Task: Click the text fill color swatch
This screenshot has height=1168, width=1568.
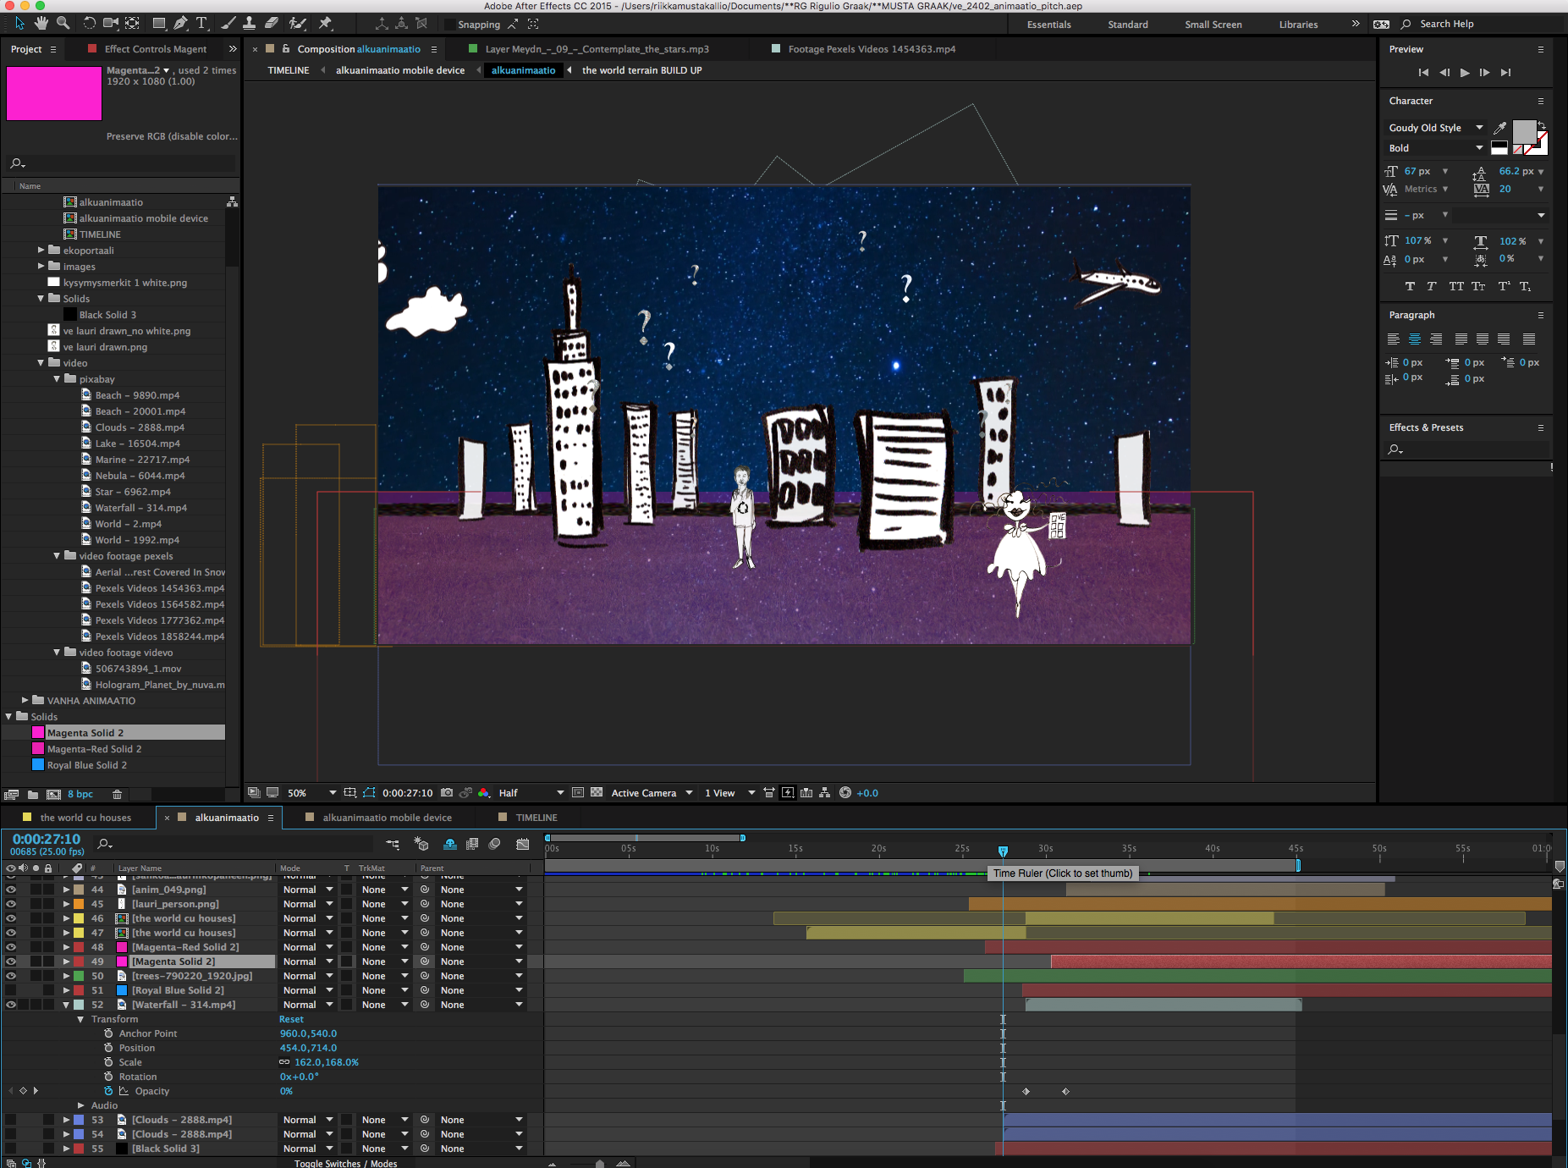Action: (x=1524, y=132)
